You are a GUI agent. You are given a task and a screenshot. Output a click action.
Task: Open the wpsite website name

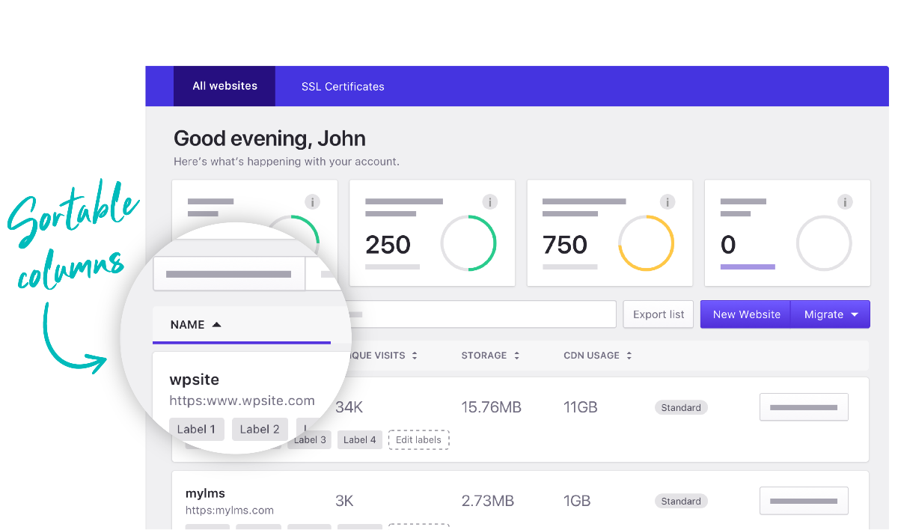(x=195, y=380)
